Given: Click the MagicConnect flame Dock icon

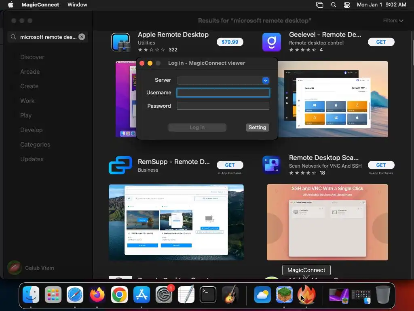Looking at the screenshot, I should (306, 294).
